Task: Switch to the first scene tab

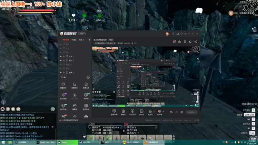Action: pyautogui.click(x=66, y=40)
